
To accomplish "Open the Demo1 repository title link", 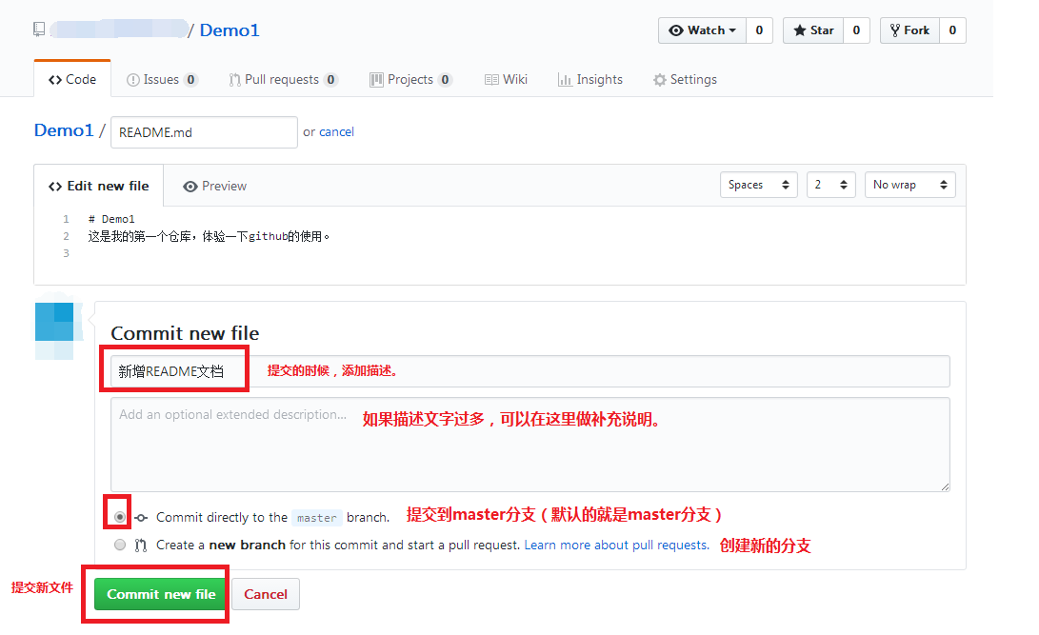I will point(230,30).
